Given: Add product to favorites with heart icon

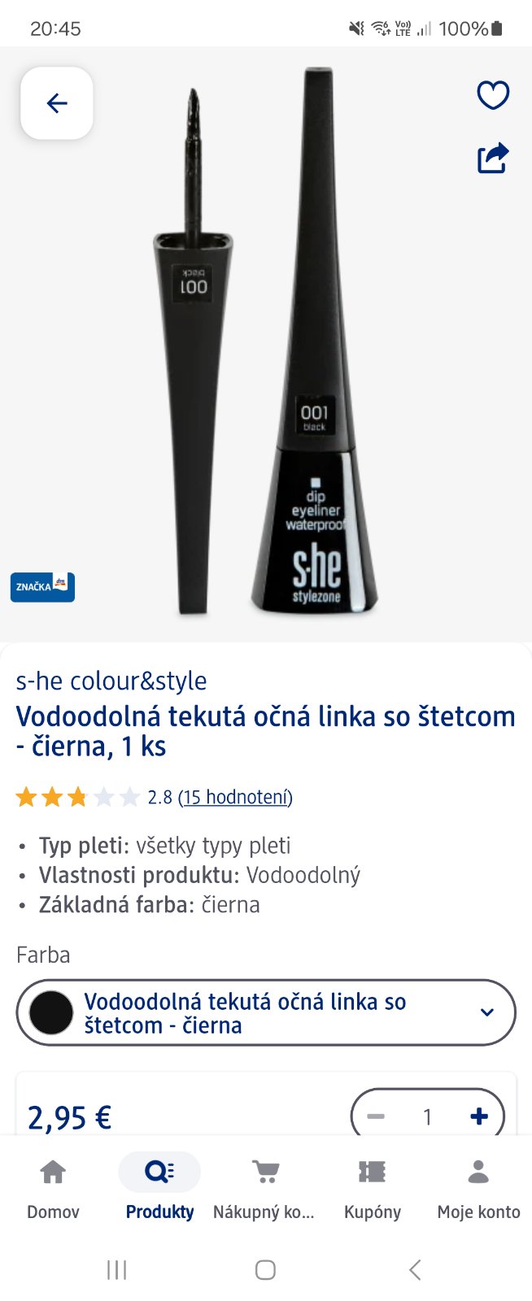Looking at the screenshot, I should click(x=493, y=95).
